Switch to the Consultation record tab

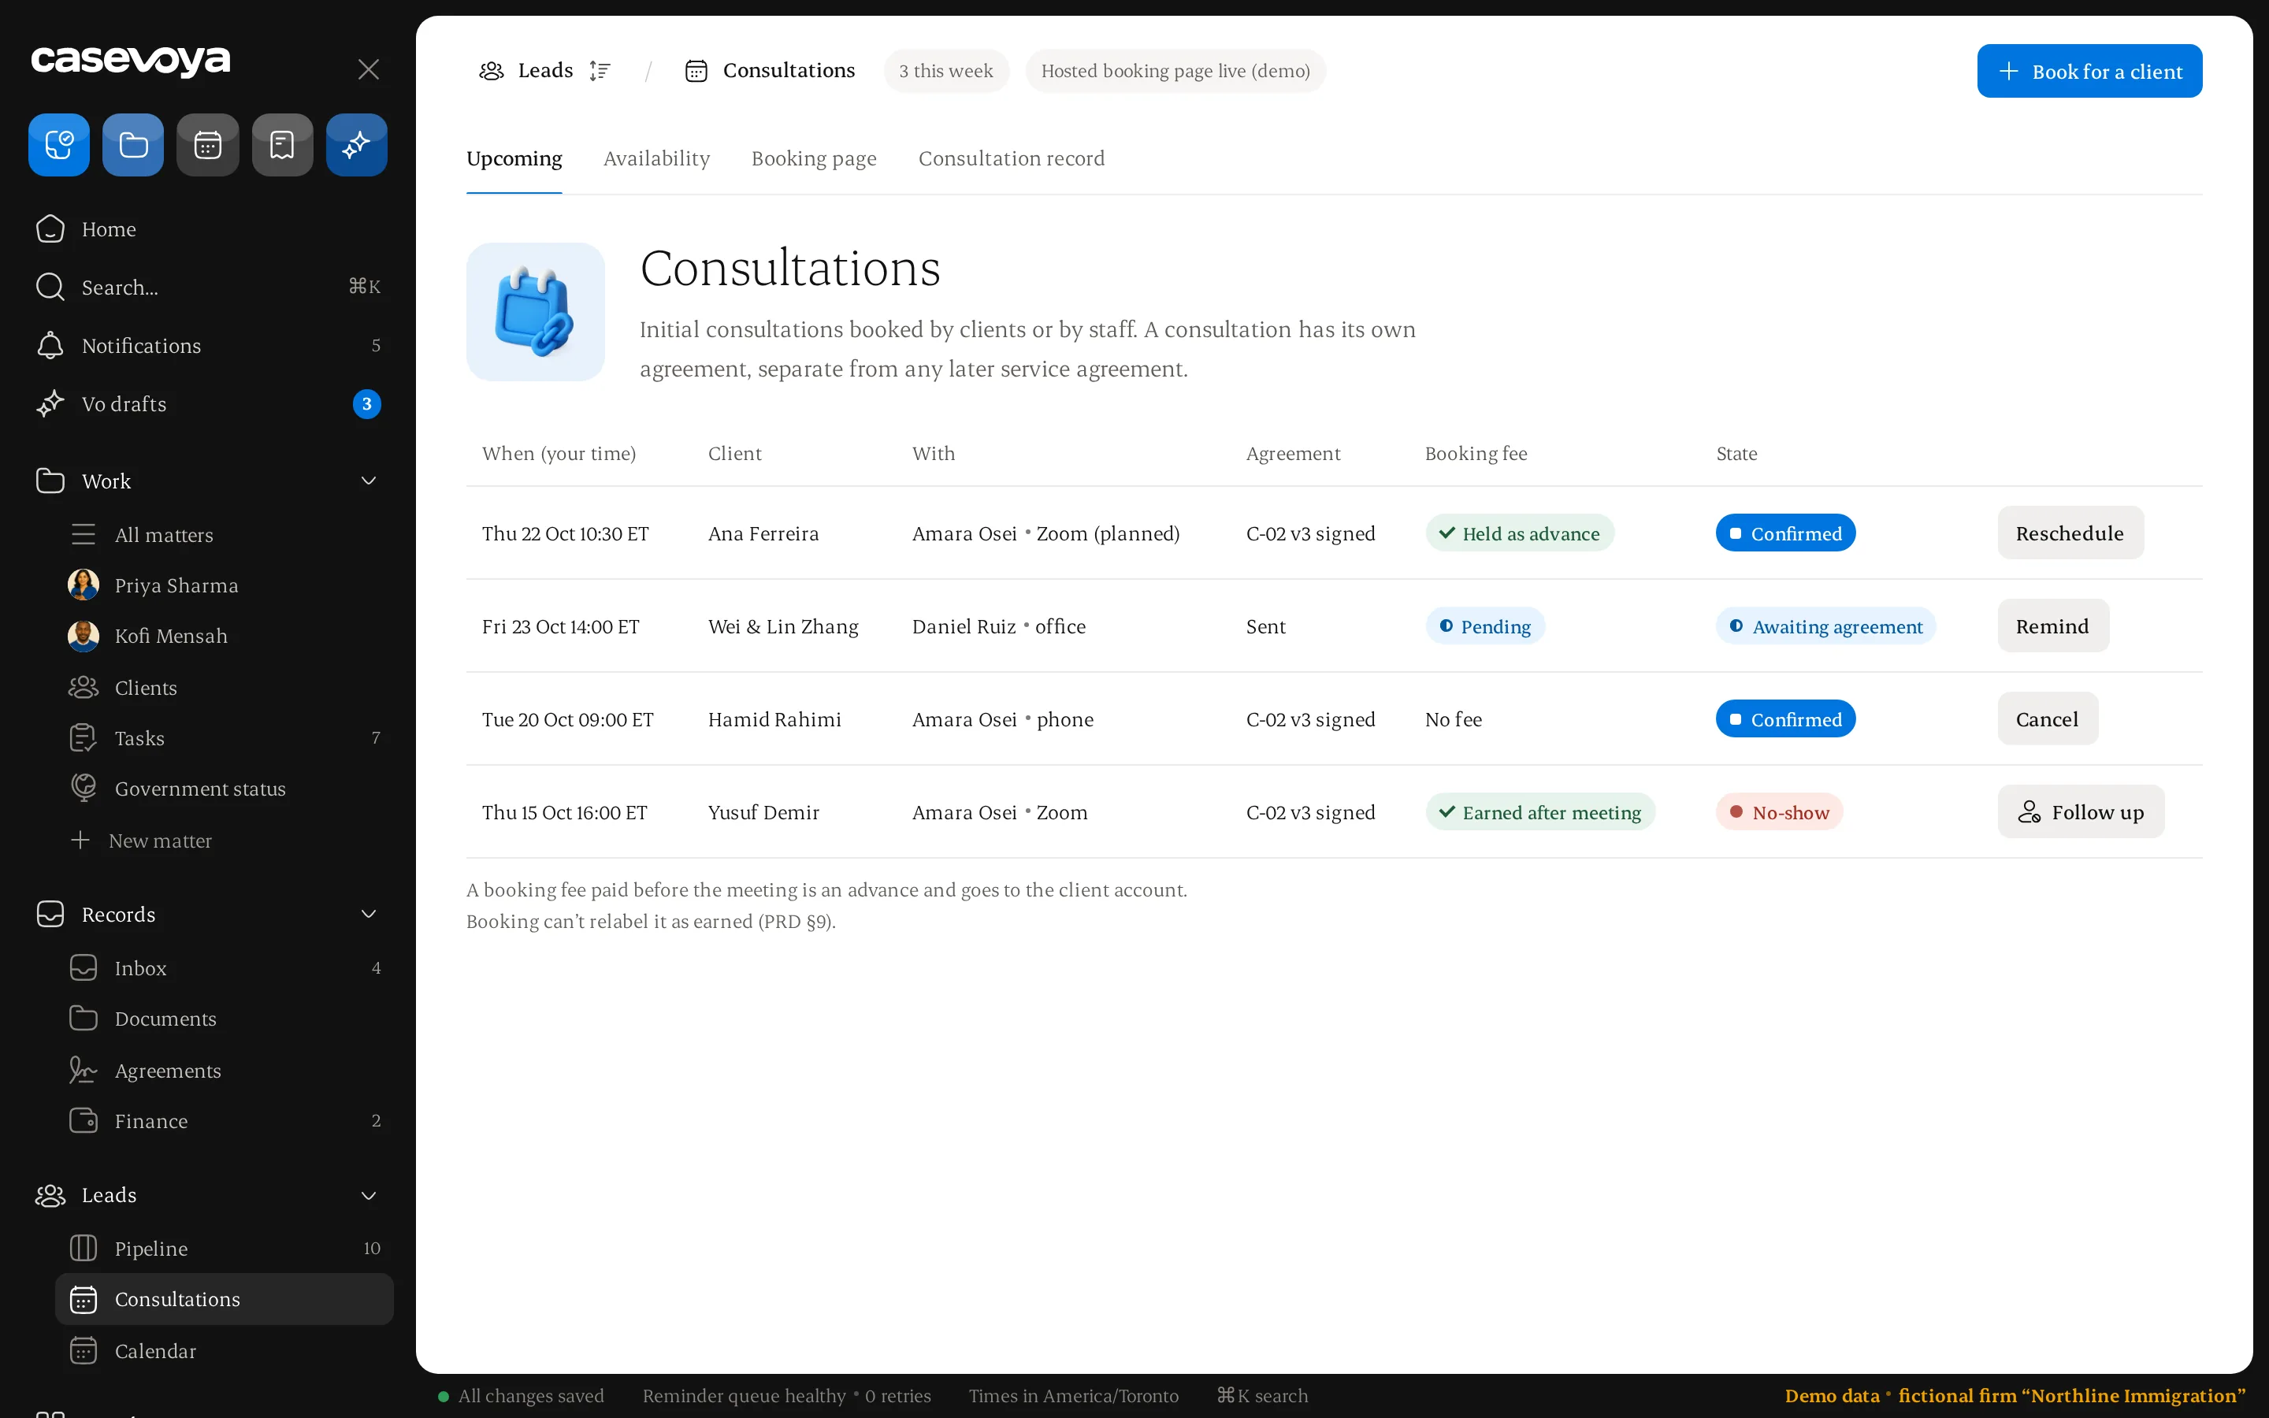(1011, 158)
